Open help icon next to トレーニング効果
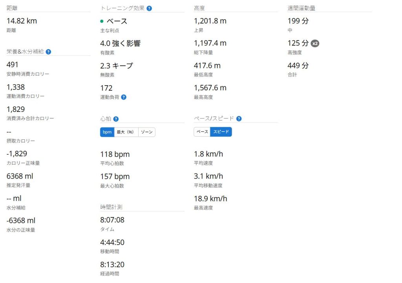 (x=149, y=9)
